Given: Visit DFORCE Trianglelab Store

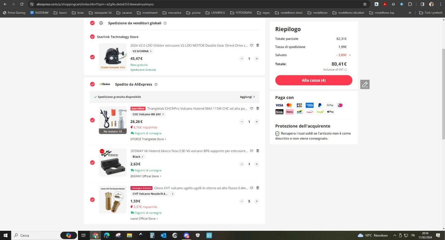Looking at the screenshot, I should coord(148,139).
